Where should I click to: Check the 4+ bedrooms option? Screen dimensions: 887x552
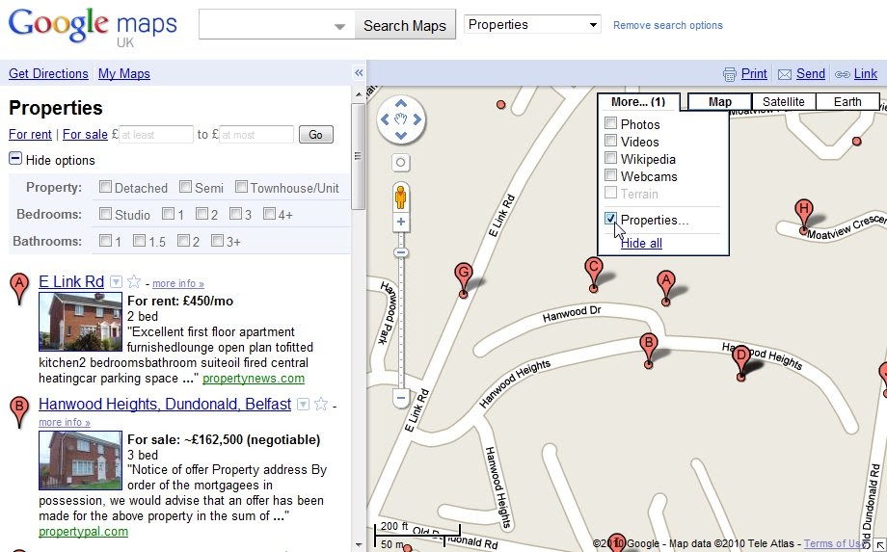269,214
